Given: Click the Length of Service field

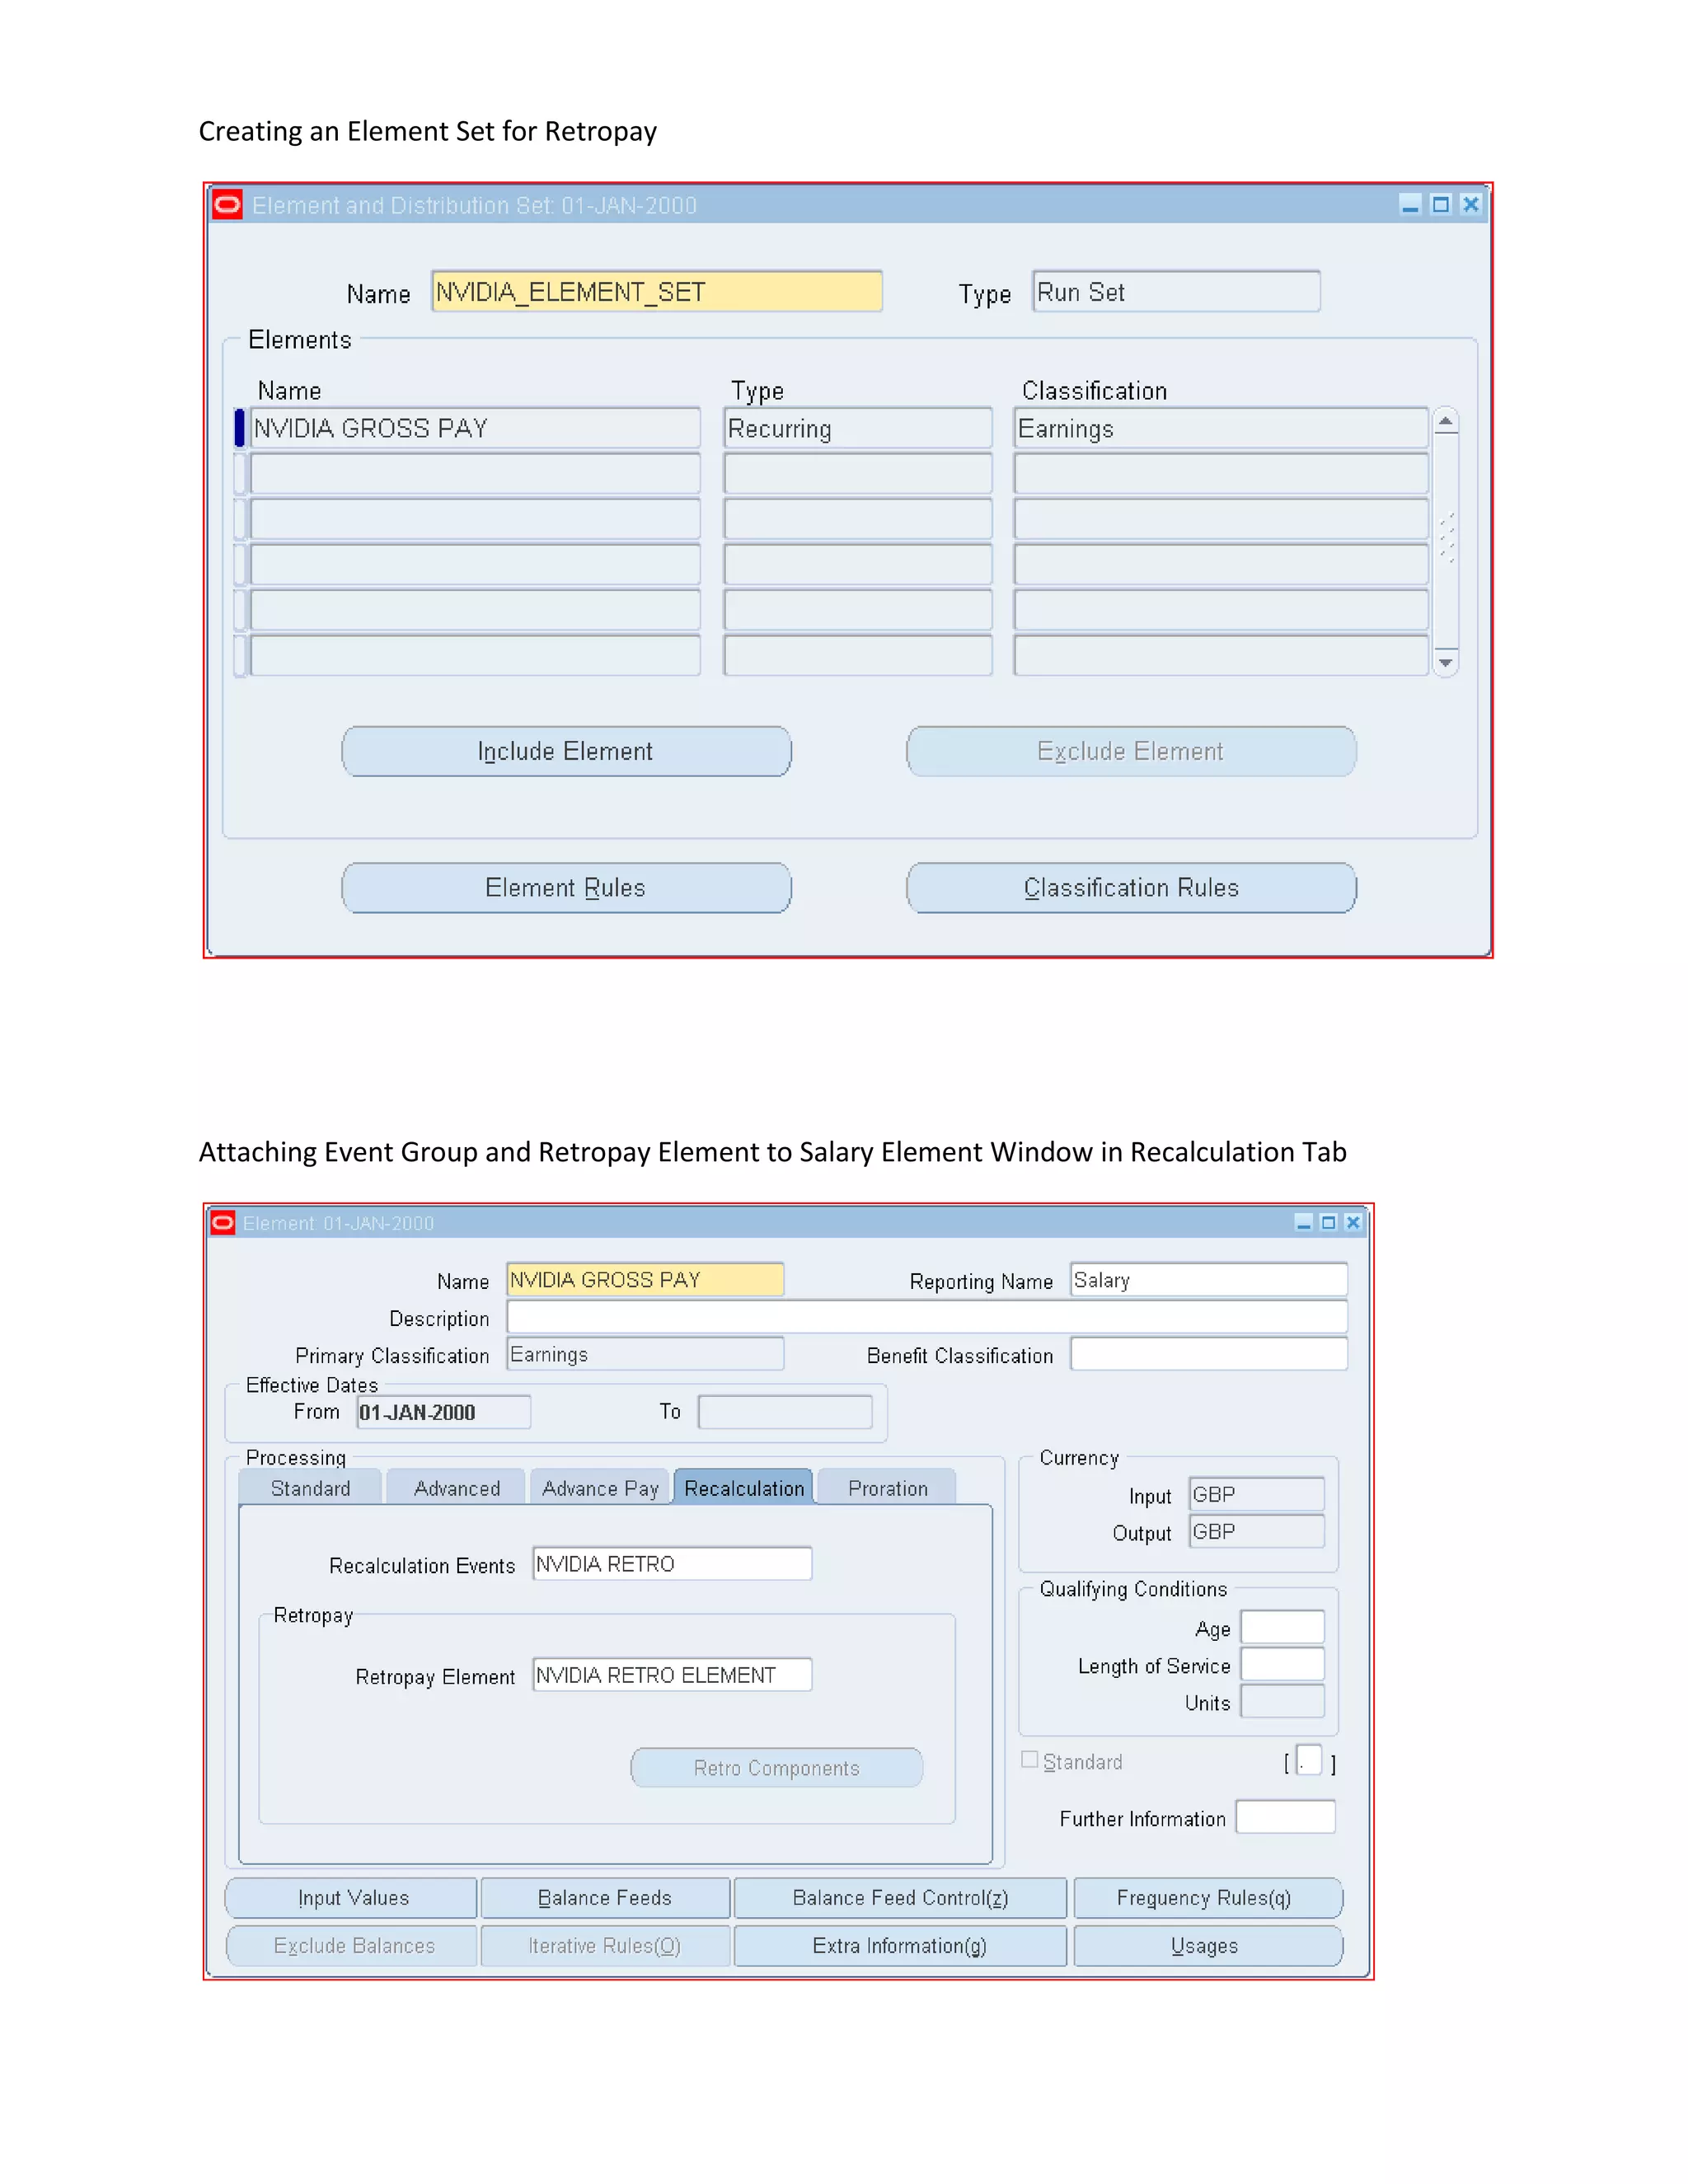Looking at the screenshot, I should (x=1282, y=1664).
